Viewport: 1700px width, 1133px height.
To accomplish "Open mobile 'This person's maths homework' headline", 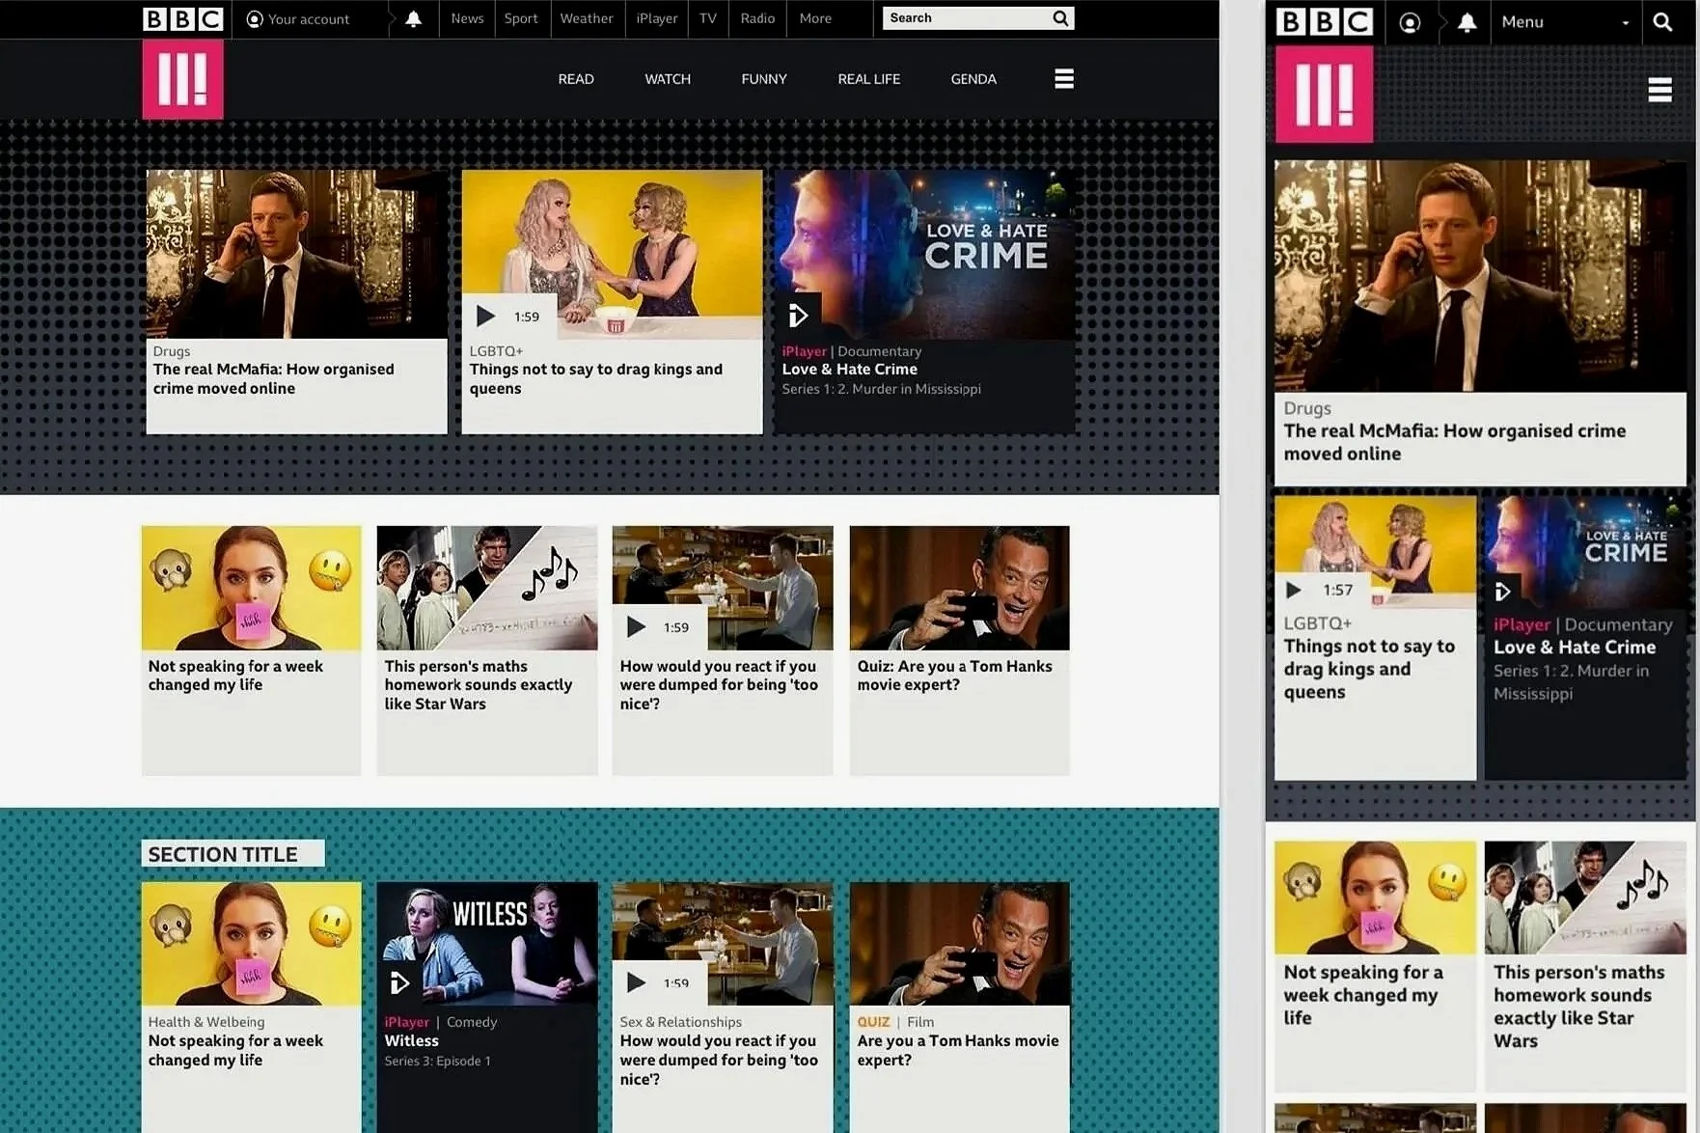I will pyautogui.click(x=1579, y=1007).
